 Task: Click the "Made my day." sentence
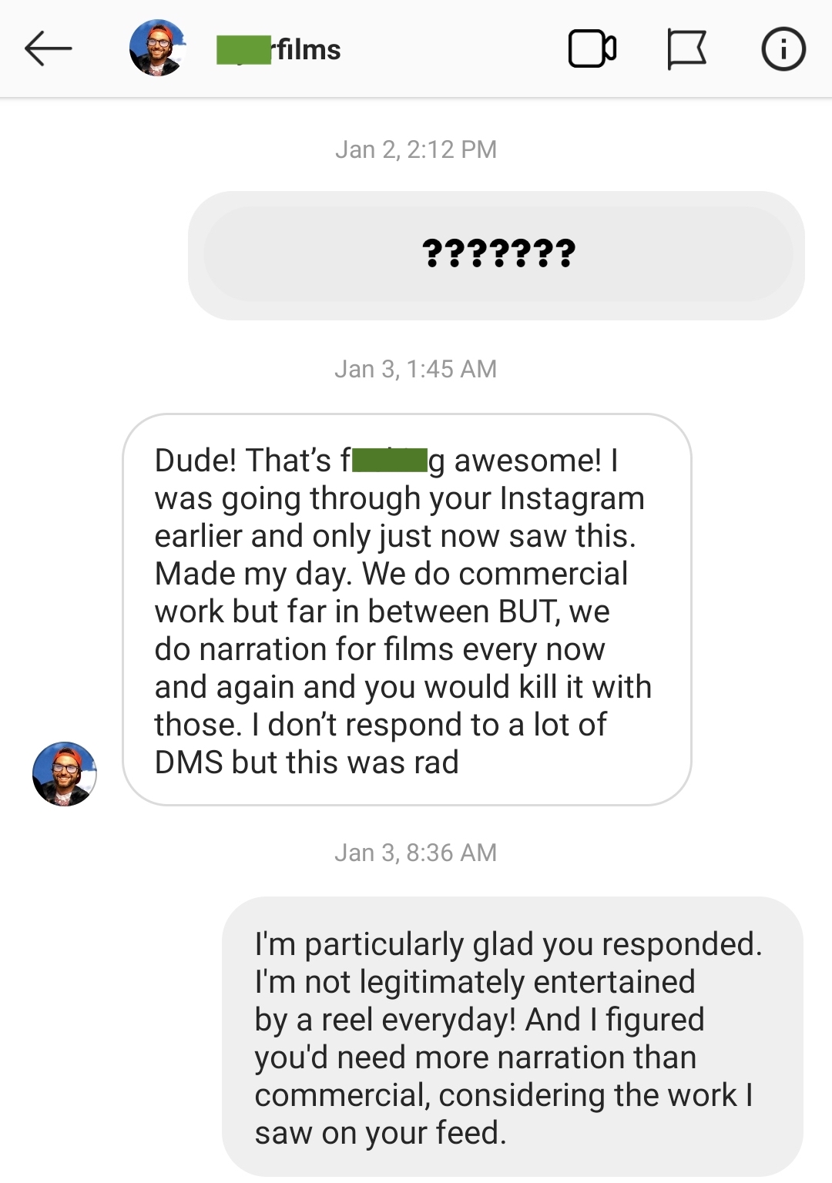254,574
